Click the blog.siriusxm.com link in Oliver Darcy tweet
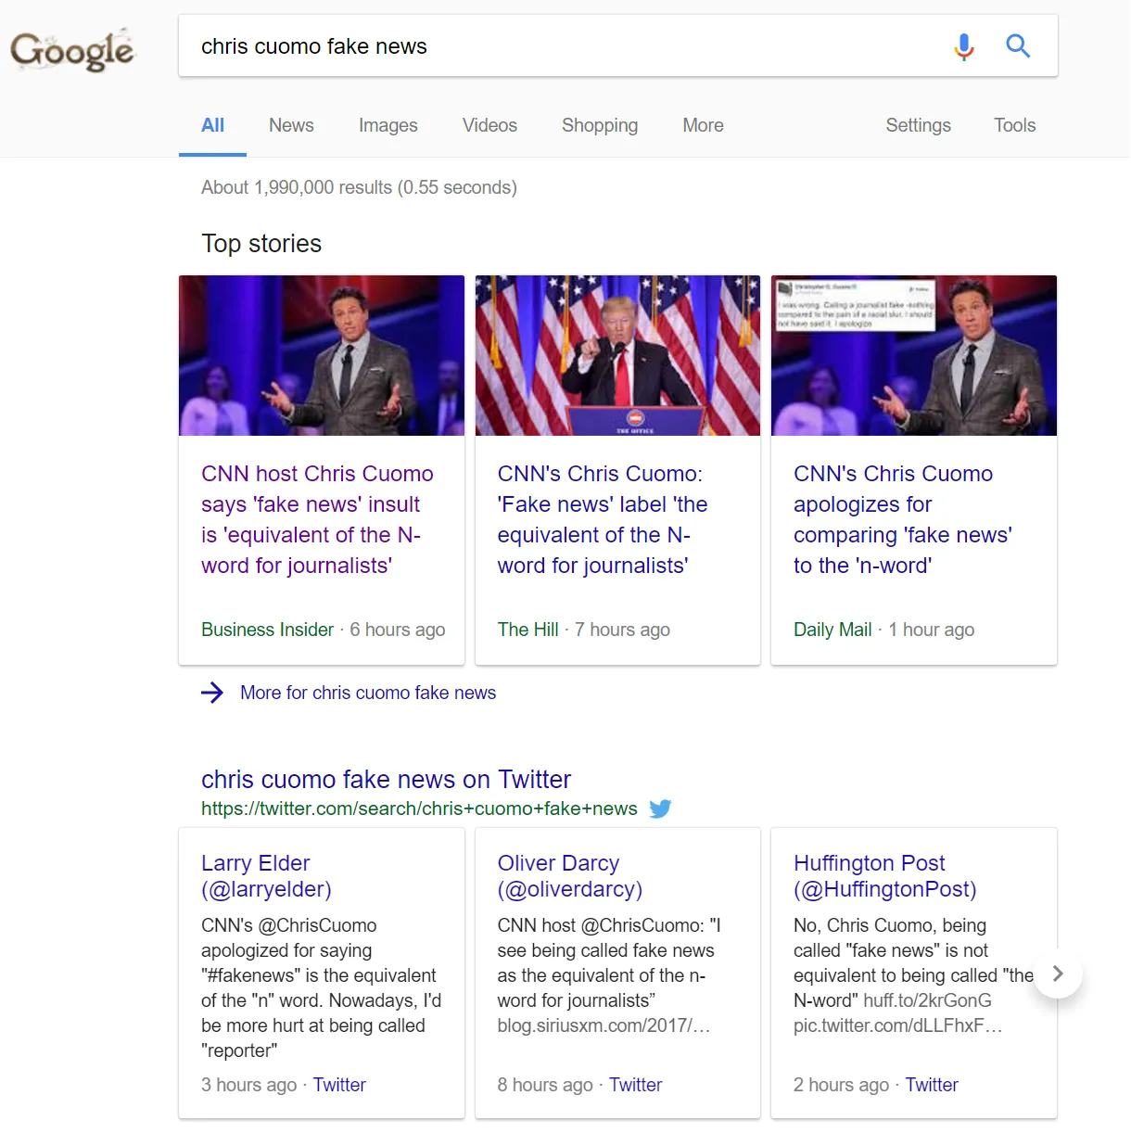The image size is (1131, 1133). coord(604,1025)
